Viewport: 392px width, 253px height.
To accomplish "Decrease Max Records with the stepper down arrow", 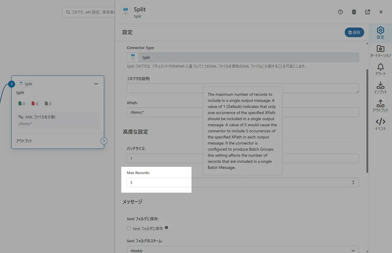I will 353,184.
